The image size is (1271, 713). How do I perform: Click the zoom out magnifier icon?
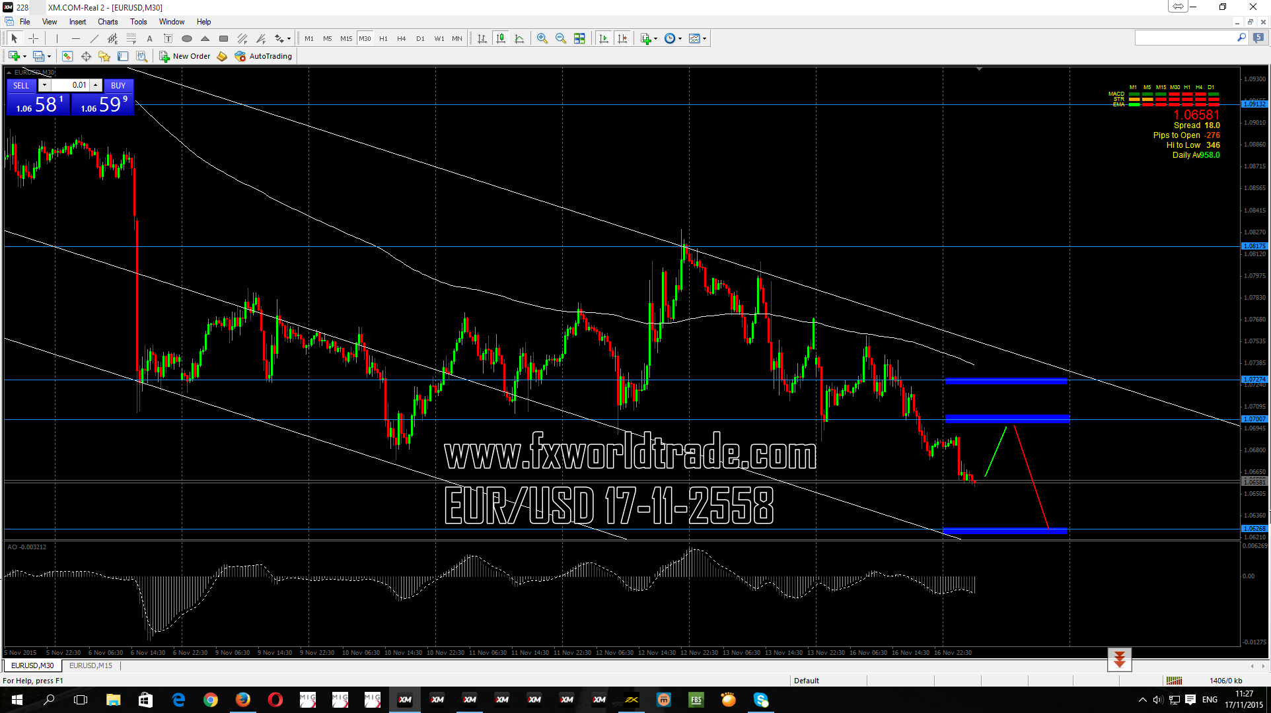[561, 38]
